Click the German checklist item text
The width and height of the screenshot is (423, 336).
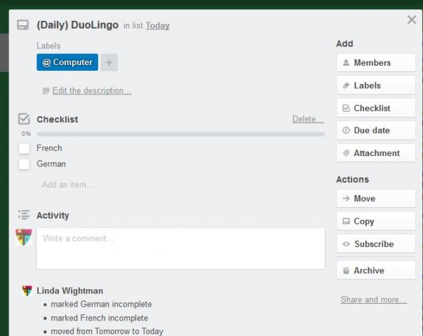tap(51, 164)
